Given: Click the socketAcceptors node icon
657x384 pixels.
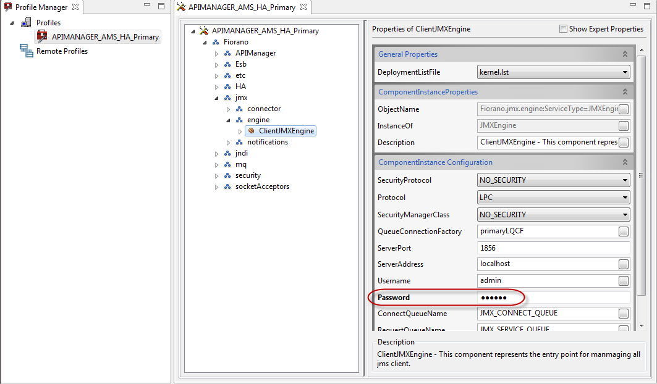Looking at the screenshot, I should click(227, 186).
